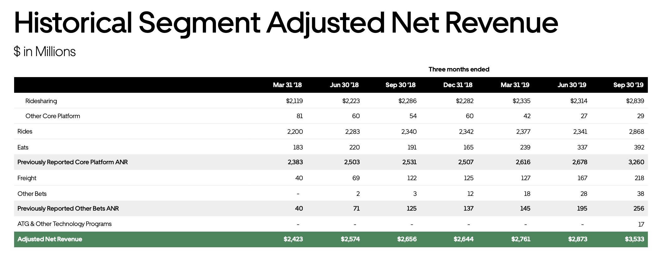Image resolution: width=672 pixels, height=262 pixels.
Task: Click the Other Core Platform row label
Action: click(x=53, y=116)
